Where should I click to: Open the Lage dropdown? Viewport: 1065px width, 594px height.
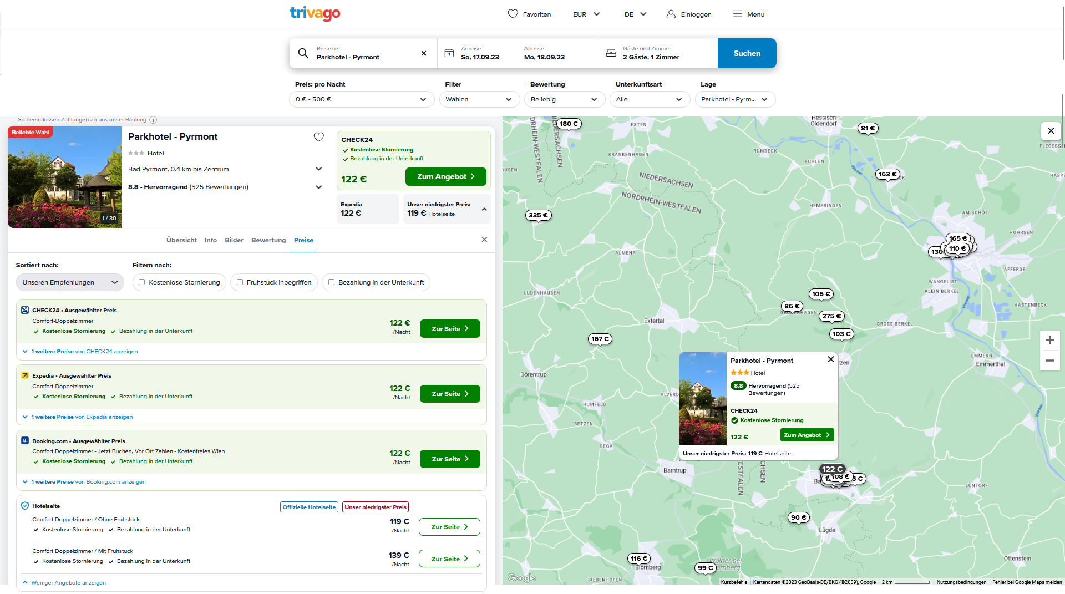pyautogui.click(x=735, y=99)
